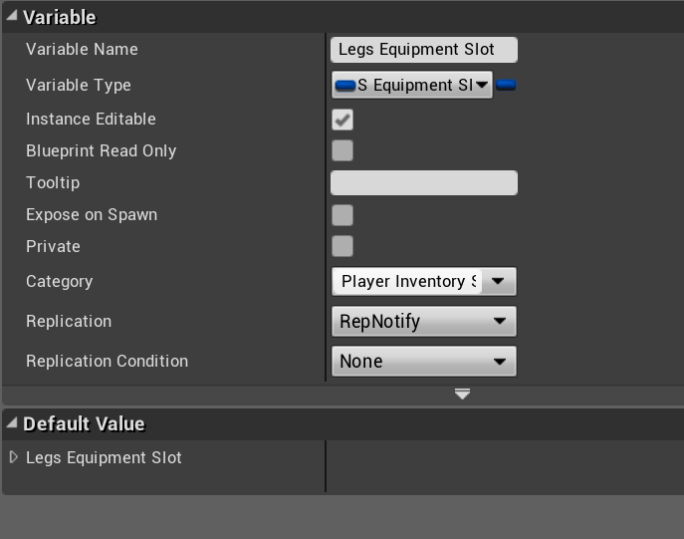Image resolution: width=684 pixels, height=539 pixels.
Task: Collapse the Variable section triangle
Action: (12, 17)
